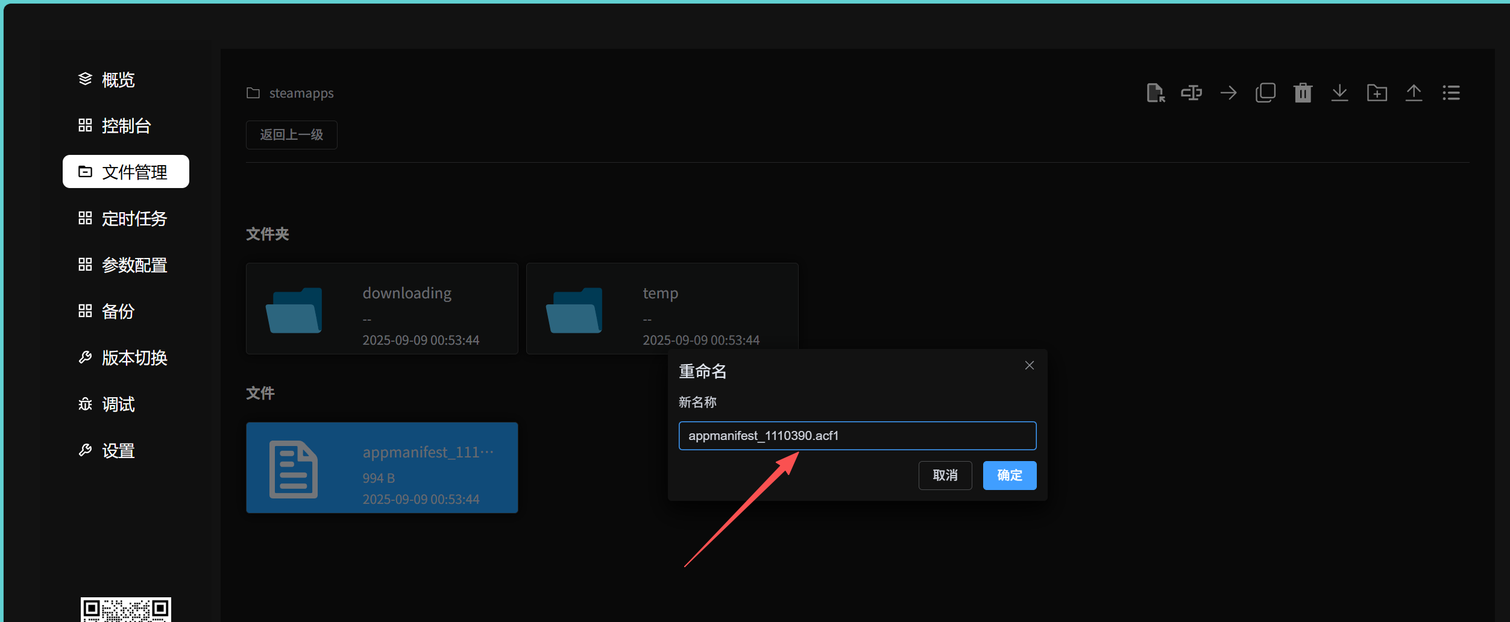Click the temp folder icon
1510x622 pixels.
tap(574, 310)
